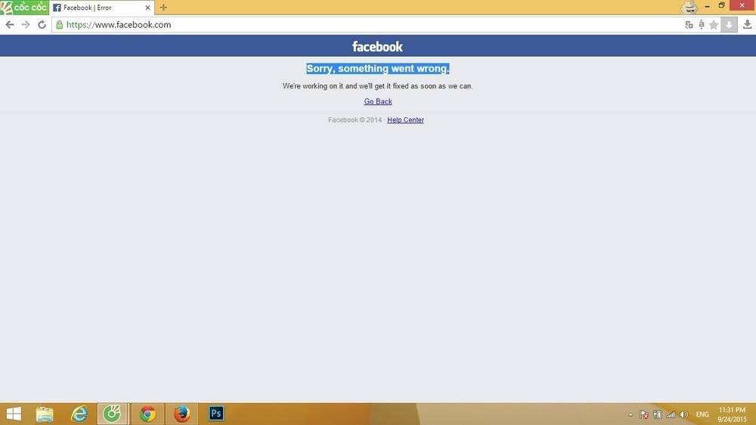Open the Cốc Cốc browser menu logo
Viewport: 756px width, 425px height.
[24, 8]
